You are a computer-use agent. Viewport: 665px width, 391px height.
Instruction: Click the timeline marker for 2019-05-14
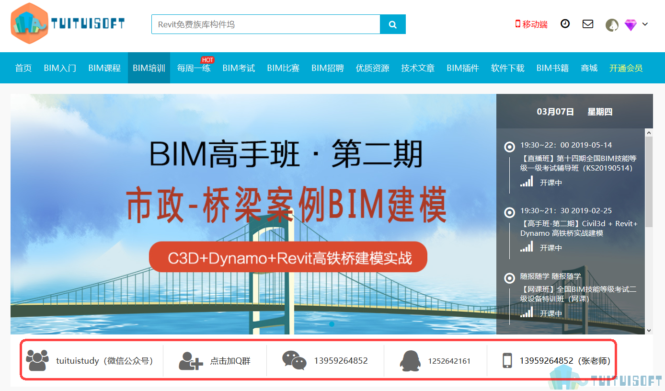[510, 147]
